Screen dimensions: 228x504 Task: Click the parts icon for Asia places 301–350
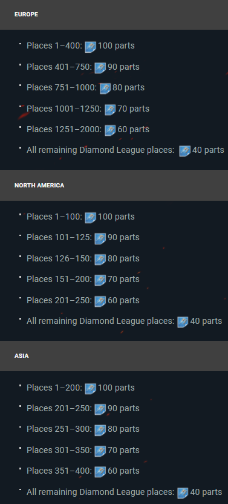[100, 451]
